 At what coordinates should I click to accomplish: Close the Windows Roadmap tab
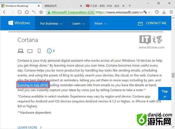coord(38,6)
